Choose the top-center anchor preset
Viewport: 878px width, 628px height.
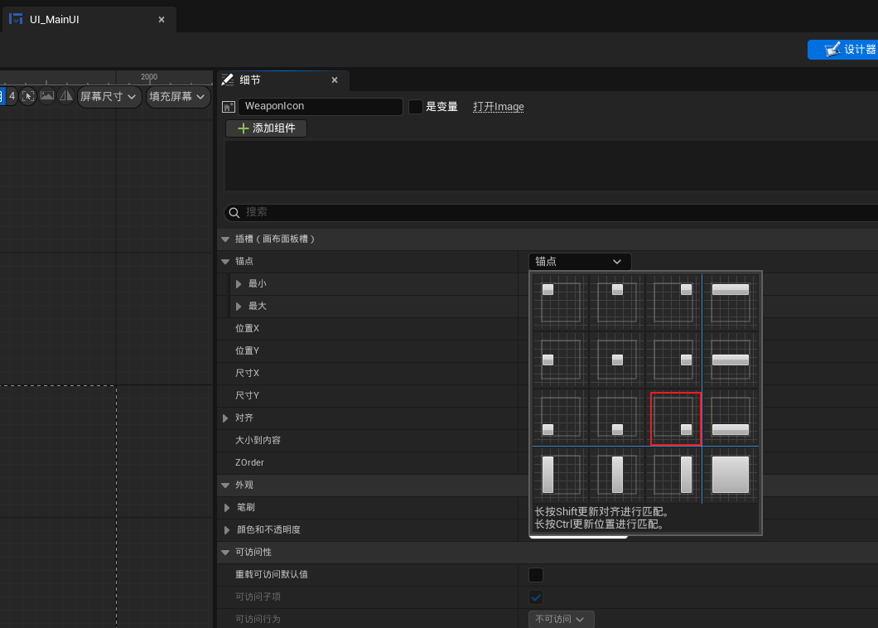click(617, 302)
